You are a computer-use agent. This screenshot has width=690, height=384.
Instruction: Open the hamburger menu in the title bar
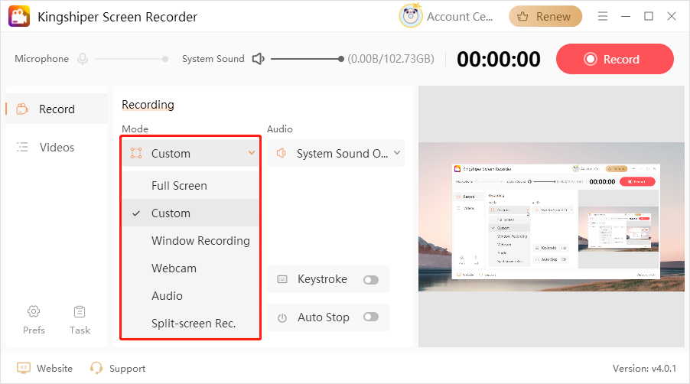tap(603, 16)
